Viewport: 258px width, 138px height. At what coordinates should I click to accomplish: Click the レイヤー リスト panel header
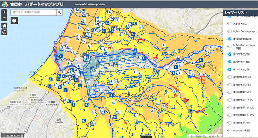[x=240, y=12]
